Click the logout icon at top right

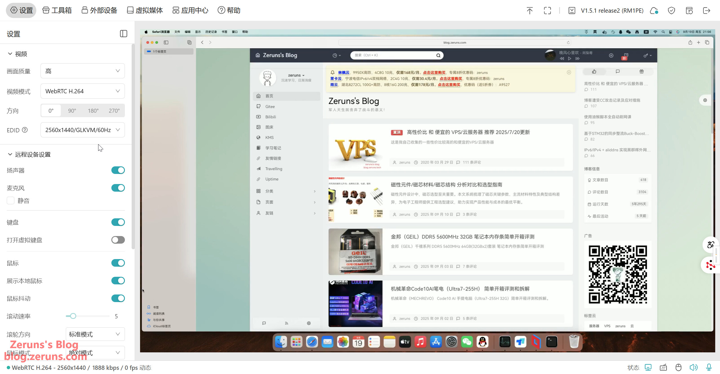[x=706, y=11]
